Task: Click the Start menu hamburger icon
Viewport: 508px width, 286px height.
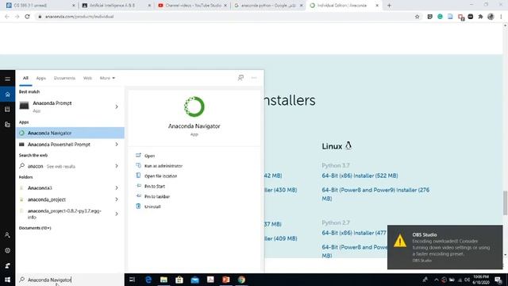Action: pos(7,79)
